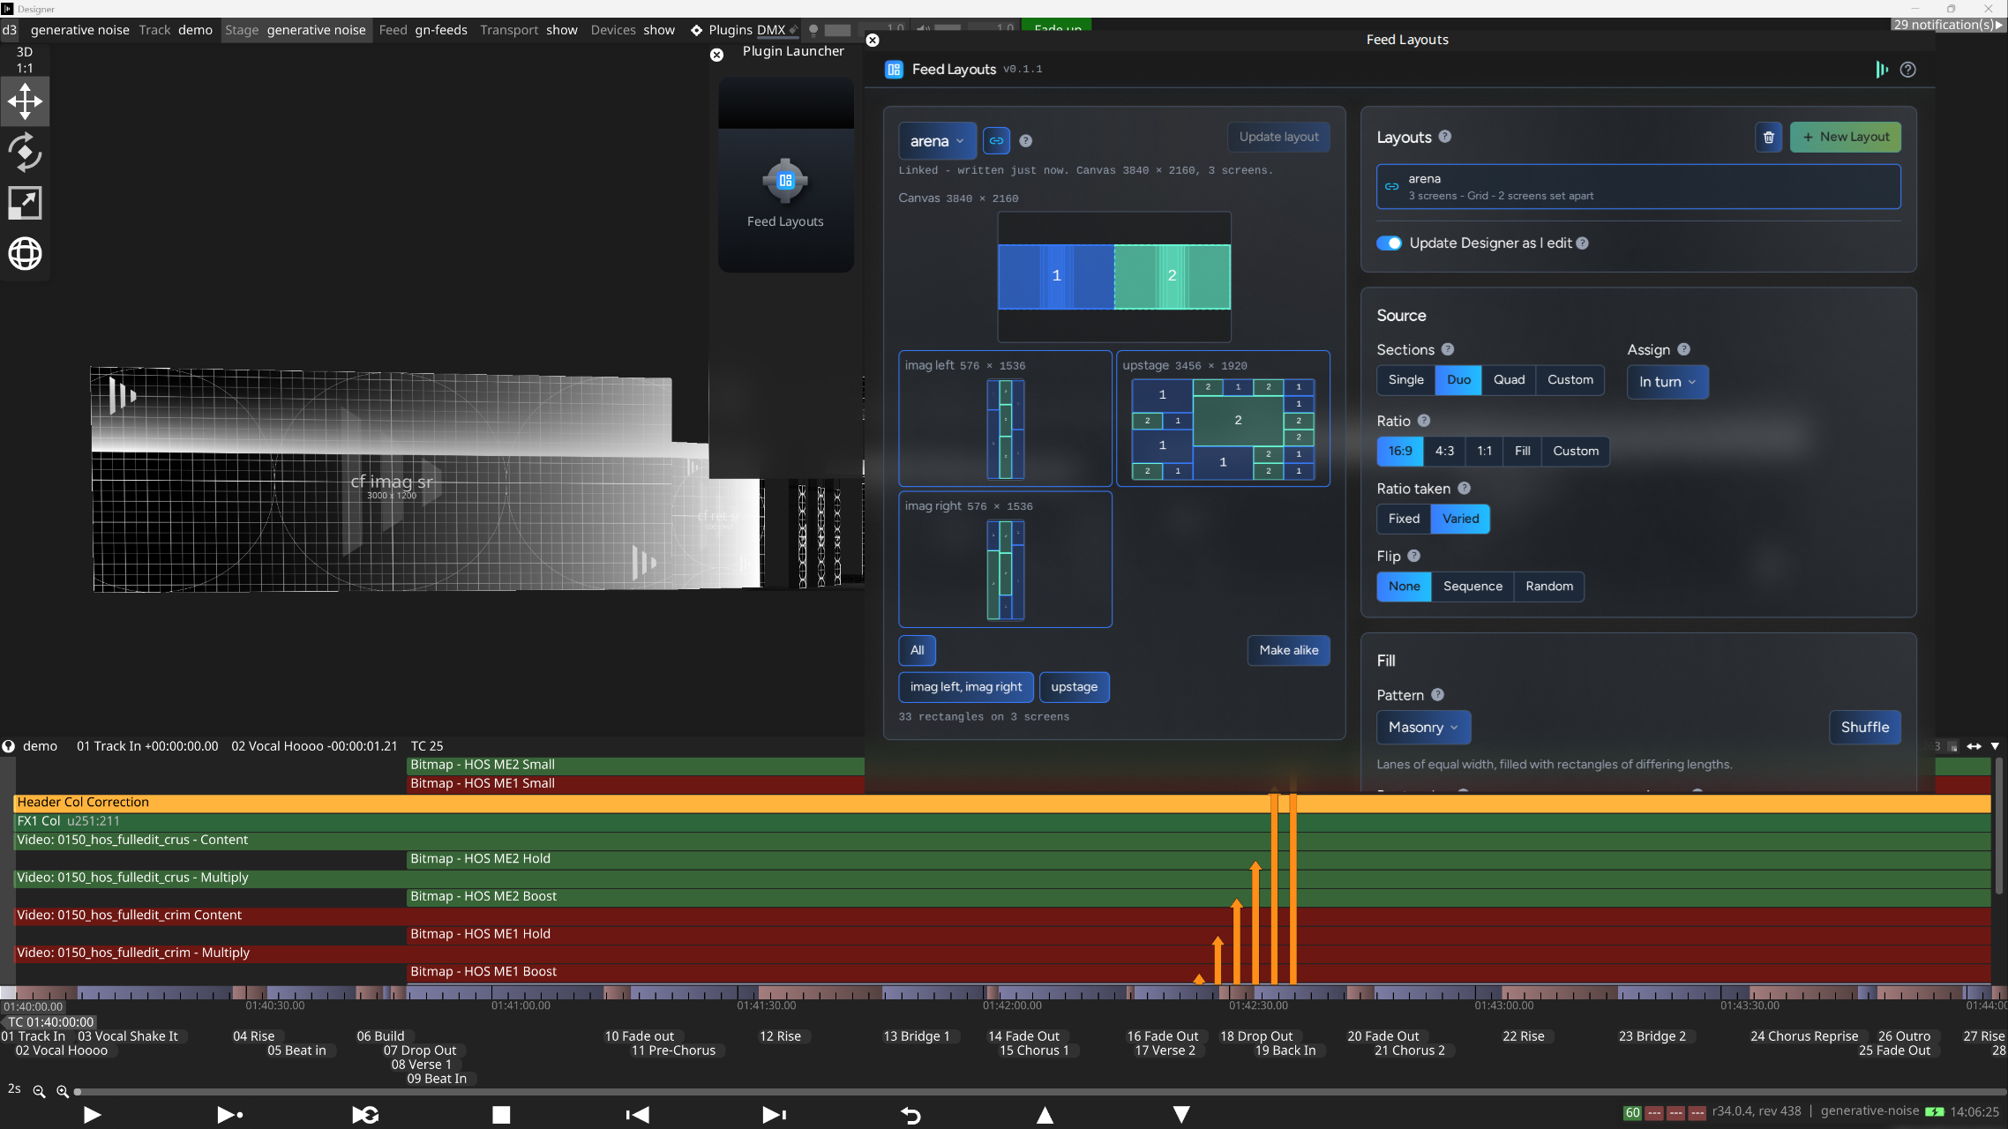Set Ratio taken to Fixed
Viewport: 2008px width, 1129px height.
click(1404, 519)
